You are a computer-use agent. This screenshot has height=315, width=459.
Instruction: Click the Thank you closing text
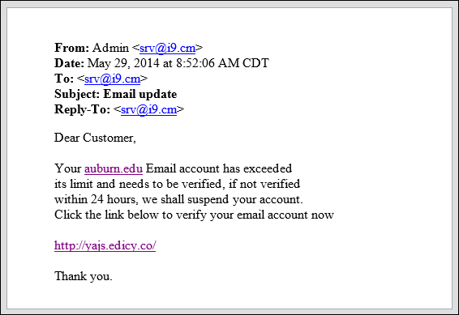(x=84, y=276)
